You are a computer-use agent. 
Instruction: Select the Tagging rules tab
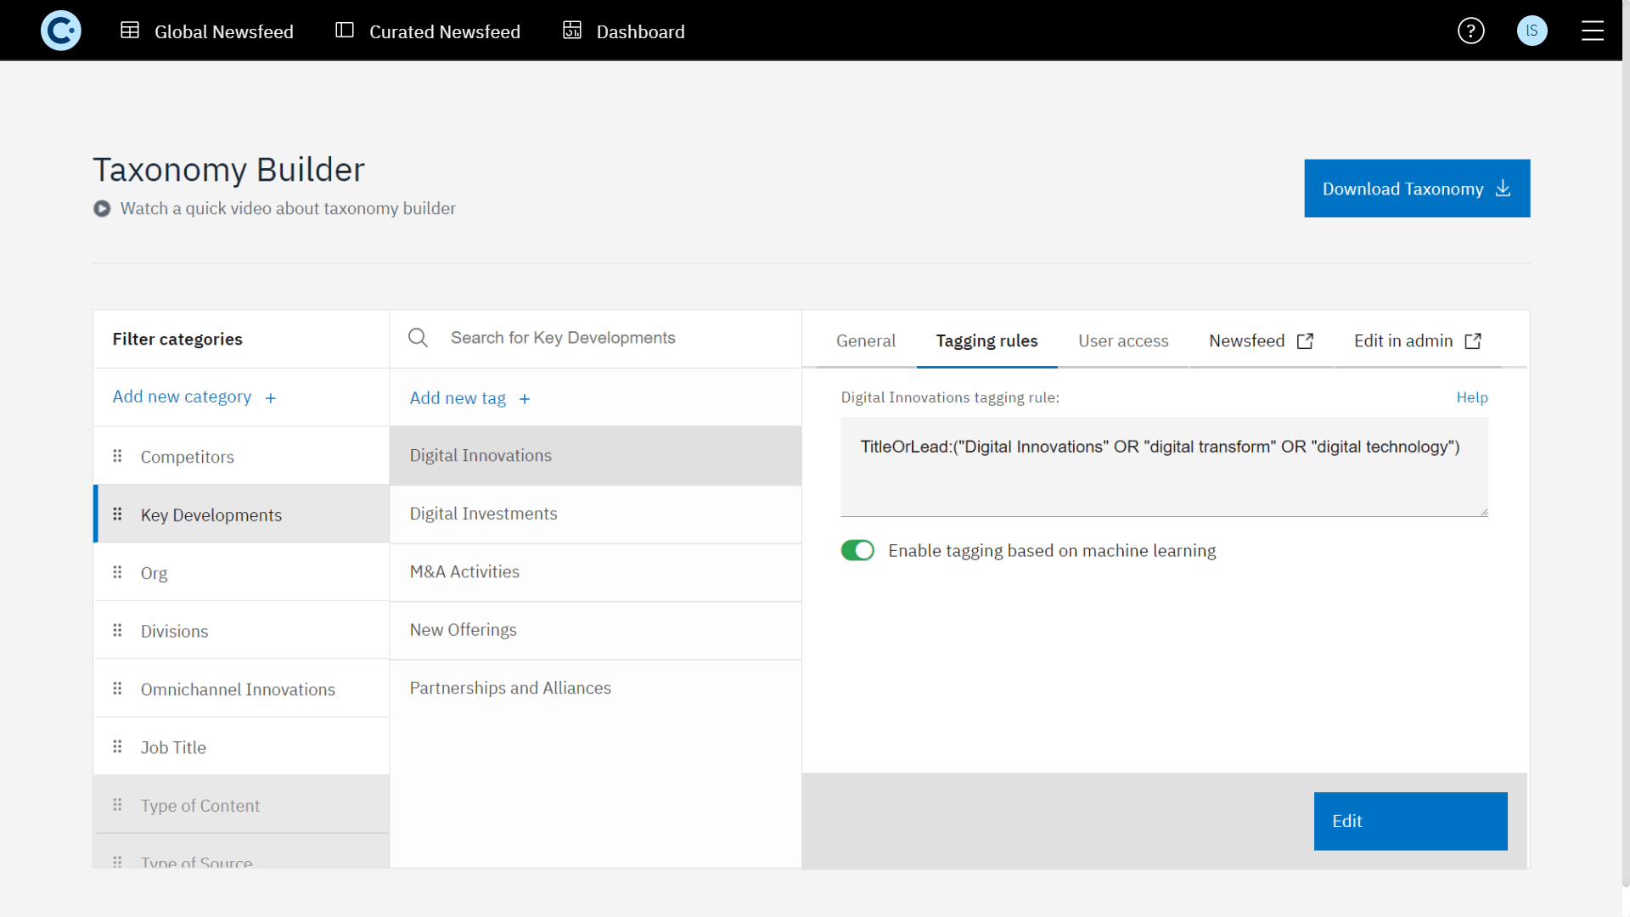coord(986,341)
